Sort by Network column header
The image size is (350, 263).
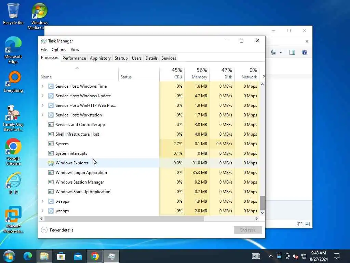click(x=247, y=74)
